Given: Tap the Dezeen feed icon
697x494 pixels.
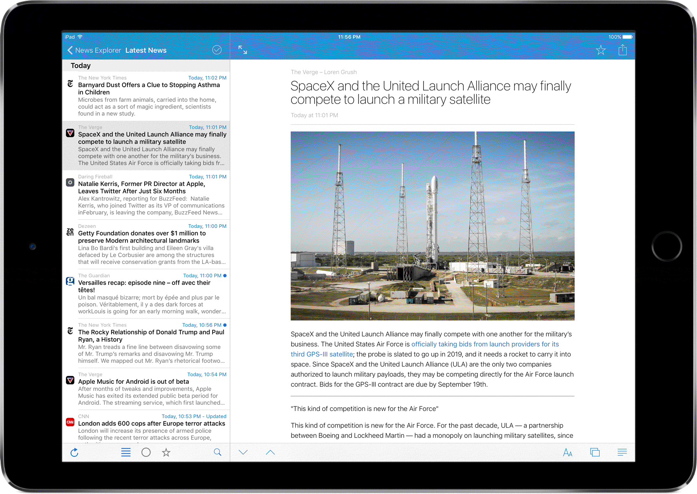Looking at the screenshot, I should [70, 232].
